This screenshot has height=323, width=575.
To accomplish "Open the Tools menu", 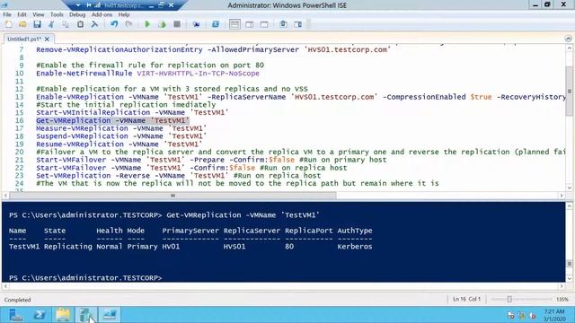I will pyautogui.click(x=57, y=14).
